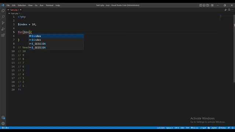Choose the highlighted $index suggestion
Screen dimensions: 235x132
click(56, 36)
